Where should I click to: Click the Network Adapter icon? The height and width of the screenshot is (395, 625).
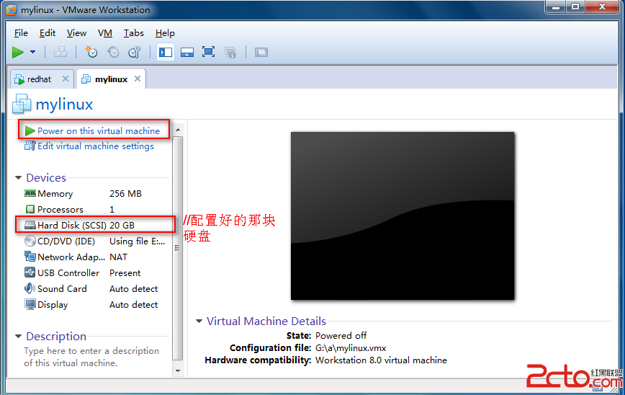pos(30,257)
